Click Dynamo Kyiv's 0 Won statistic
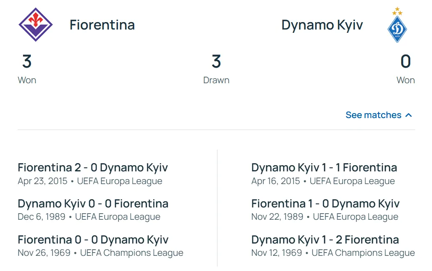 [x=405, y=68]
